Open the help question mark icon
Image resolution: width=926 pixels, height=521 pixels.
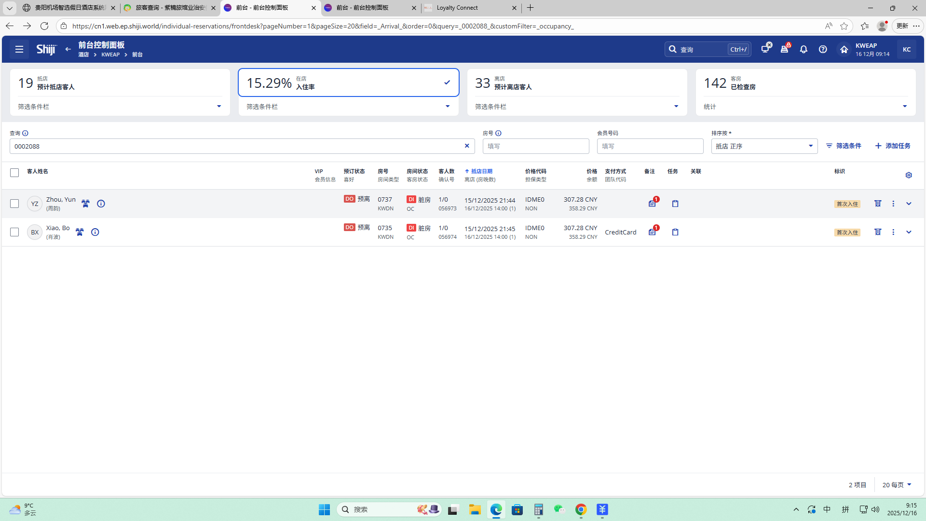click(x=823, y=49)
